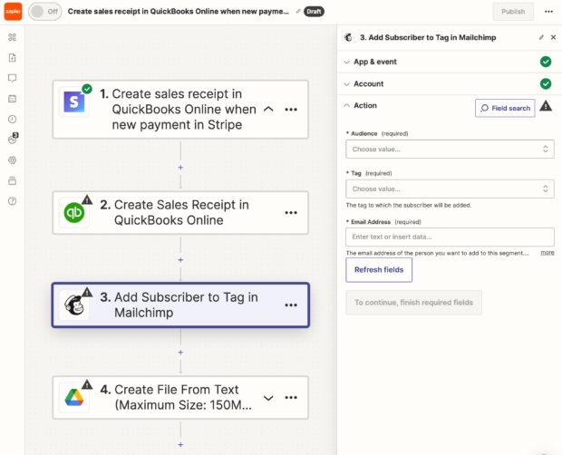Image resolution: width=562 pixels, height=455 pixels.
Task: Click the warning icon on step 2
Action: (87, 199)
